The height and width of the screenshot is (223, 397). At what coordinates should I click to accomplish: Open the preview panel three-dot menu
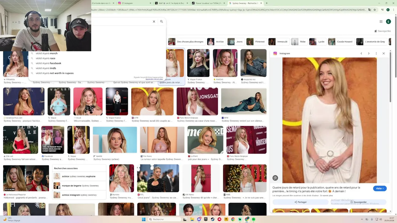376,53
